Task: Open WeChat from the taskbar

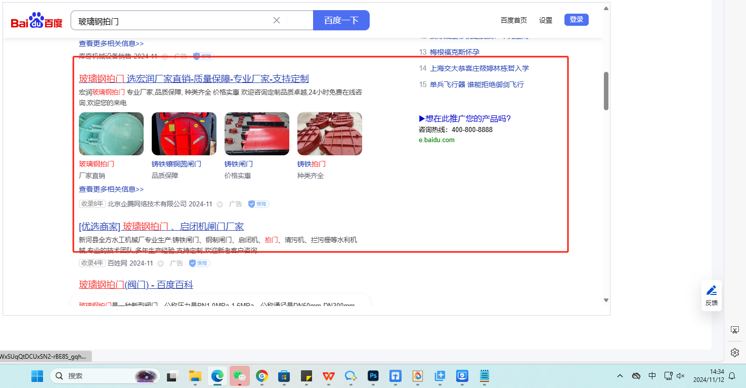Action: click(239, 376)
